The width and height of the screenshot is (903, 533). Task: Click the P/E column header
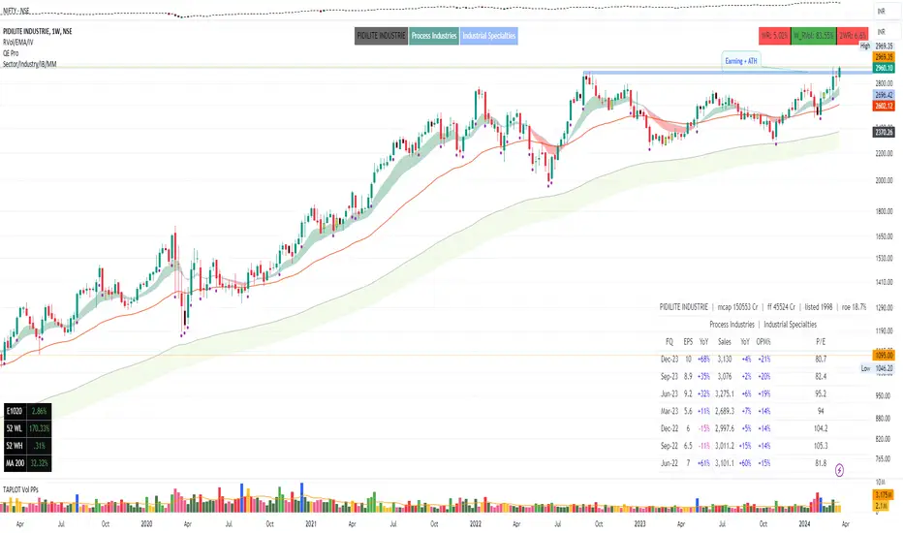click(x=821, y=342)
